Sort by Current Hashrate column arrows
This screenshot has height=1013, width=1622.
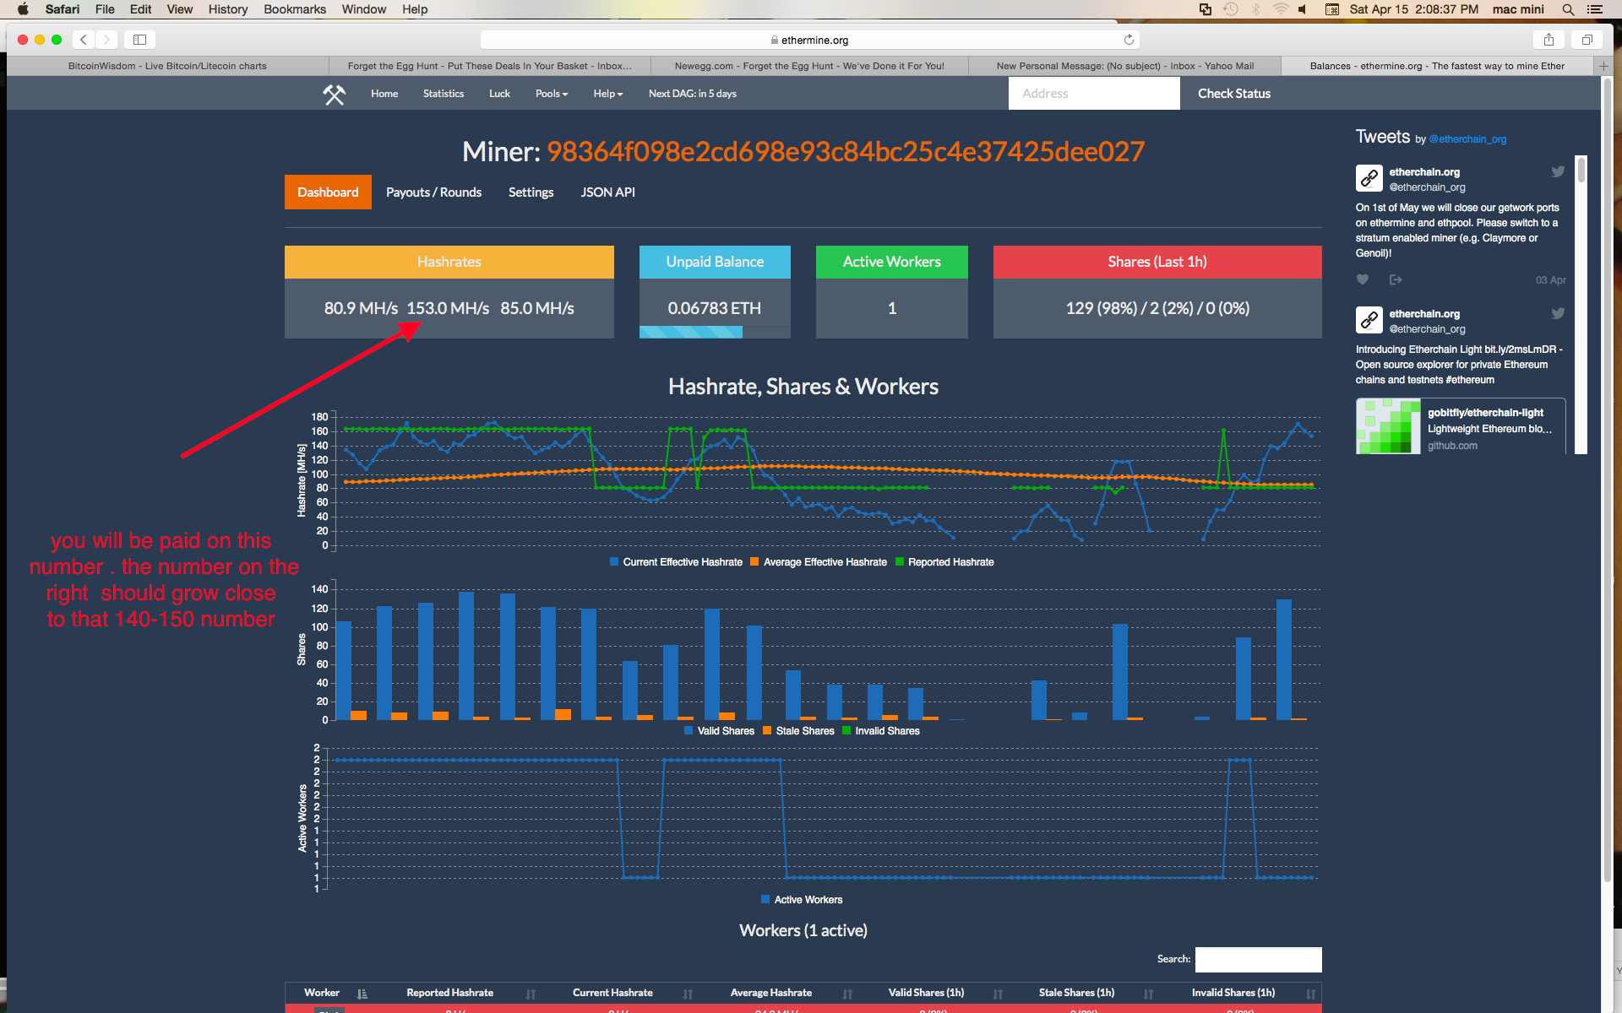(688, 994)
